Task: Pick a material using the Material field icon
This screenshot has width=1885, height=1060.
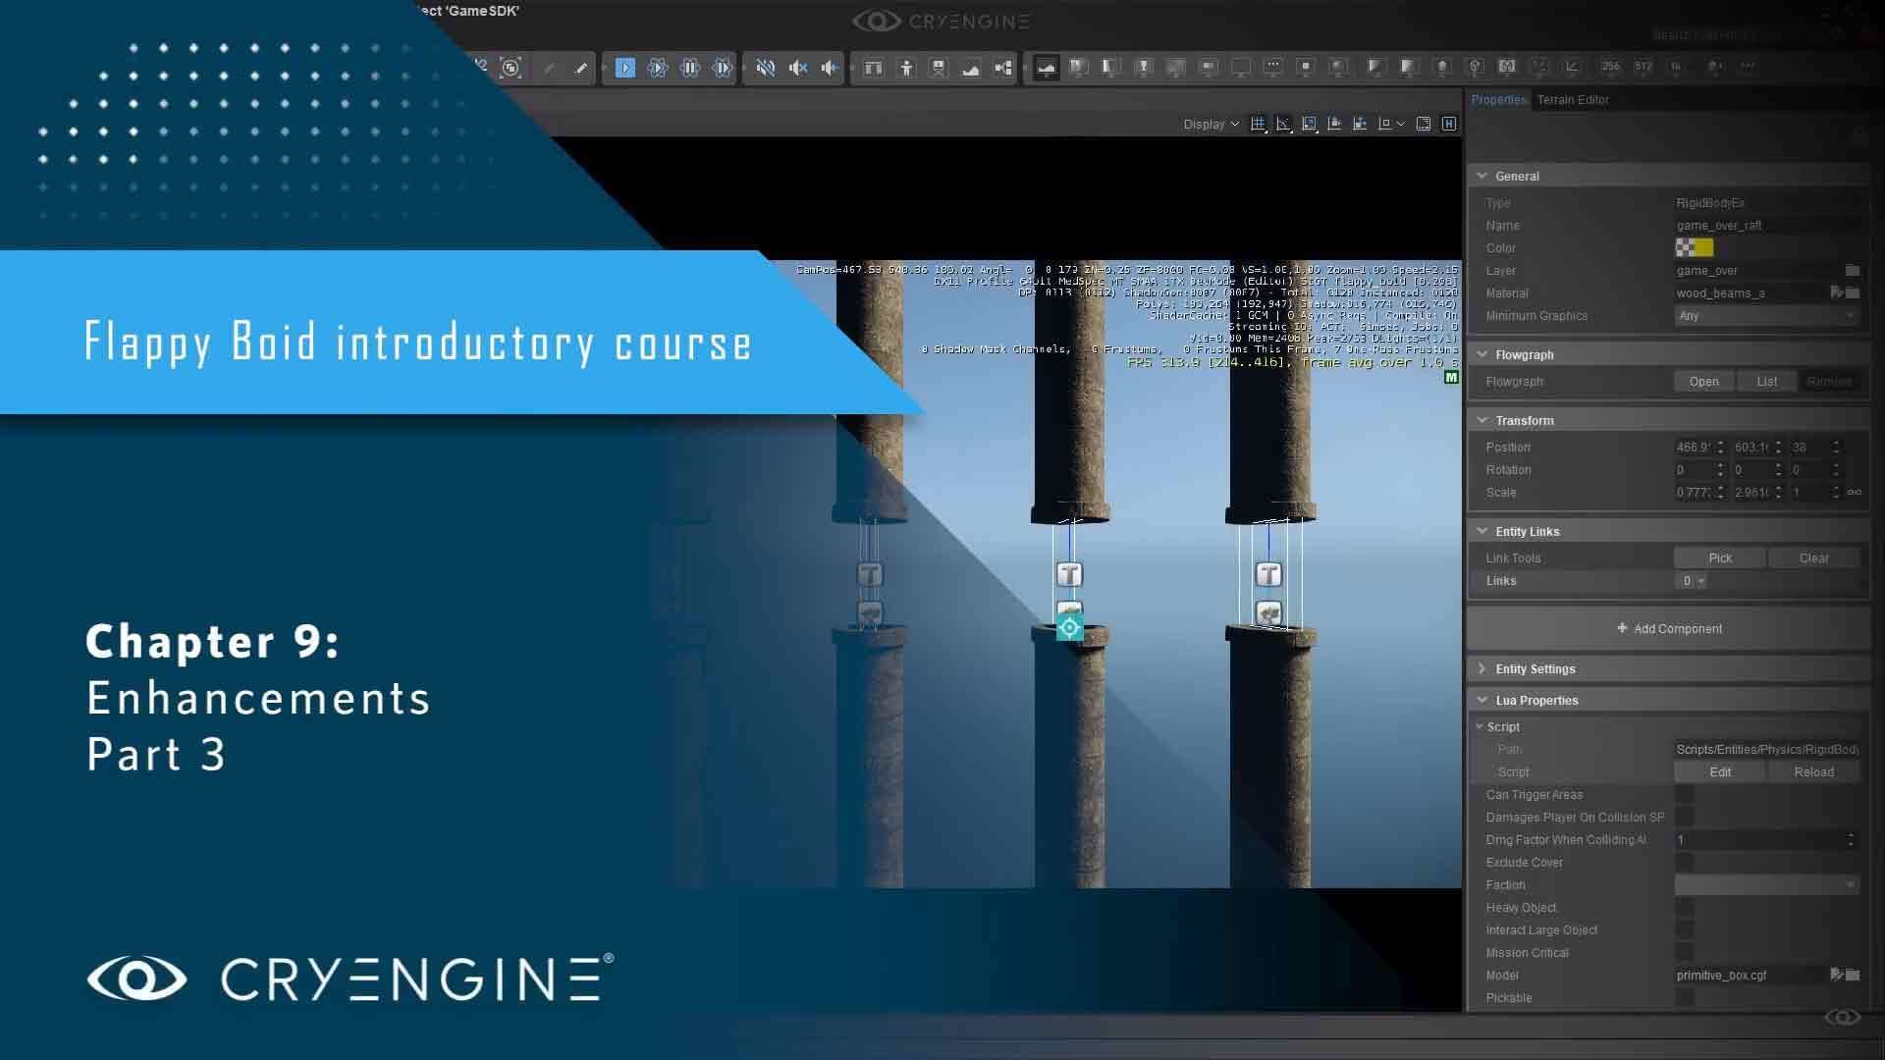Action: pyautogui.click(x=1836, y=292)
